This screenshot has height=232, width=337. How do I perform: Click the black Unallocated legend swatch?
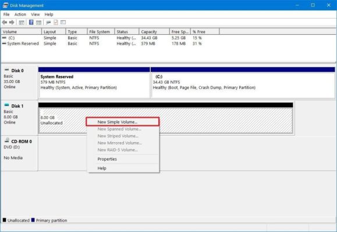click(4, 220)
